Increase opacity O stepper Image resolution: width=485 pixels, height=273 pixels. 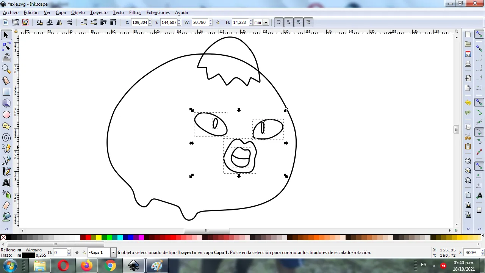(69, 251)
